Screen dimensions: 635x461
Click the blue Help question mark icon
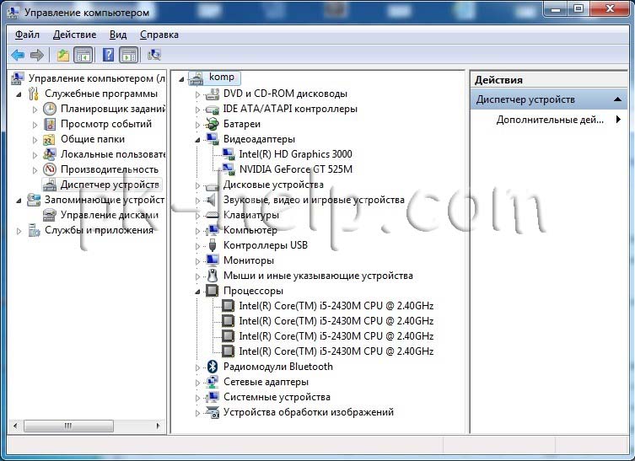[x=108, y=55]
